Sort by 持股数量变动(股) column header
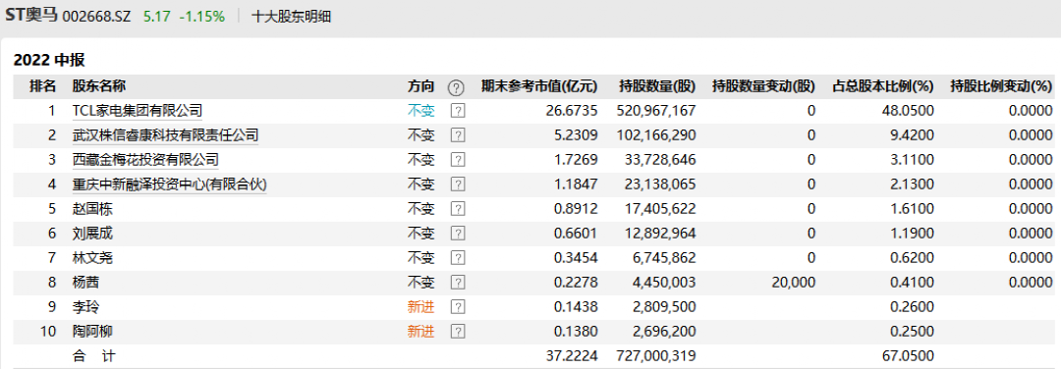 (x=764, y=86)
